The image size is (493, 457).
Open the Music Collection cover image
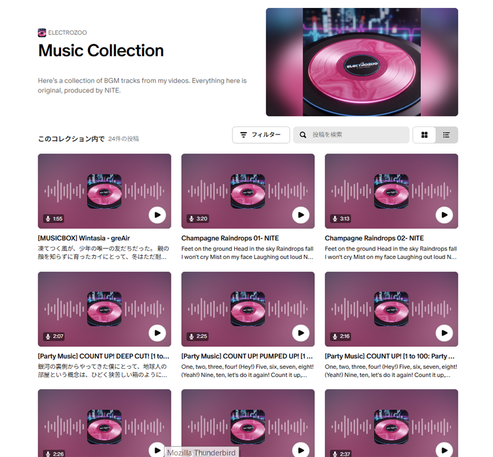tap(362, 62)
